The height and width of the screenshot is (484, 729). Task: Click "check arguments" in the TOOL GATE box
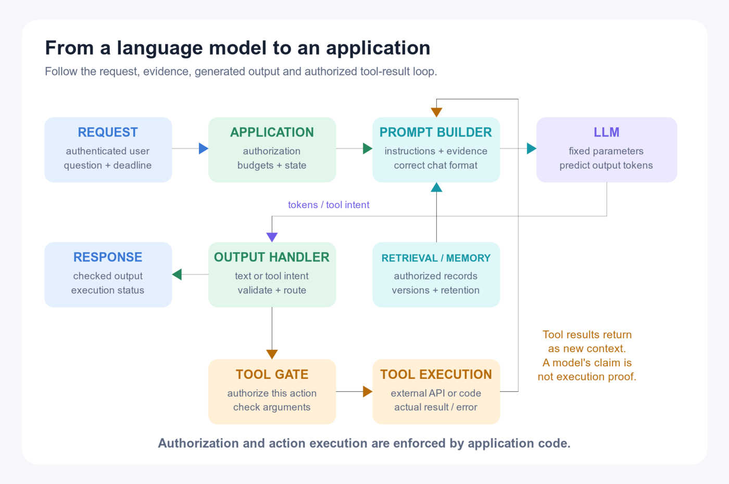pyautogui.click(x=272, y=407)
